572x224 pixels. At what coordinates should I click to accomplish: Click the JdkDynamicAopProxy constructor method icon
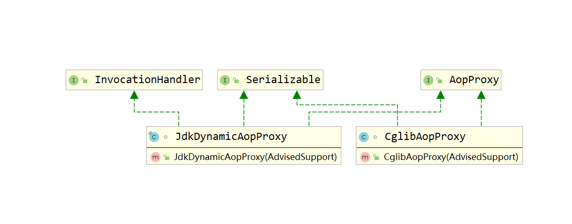pos(155,157)
